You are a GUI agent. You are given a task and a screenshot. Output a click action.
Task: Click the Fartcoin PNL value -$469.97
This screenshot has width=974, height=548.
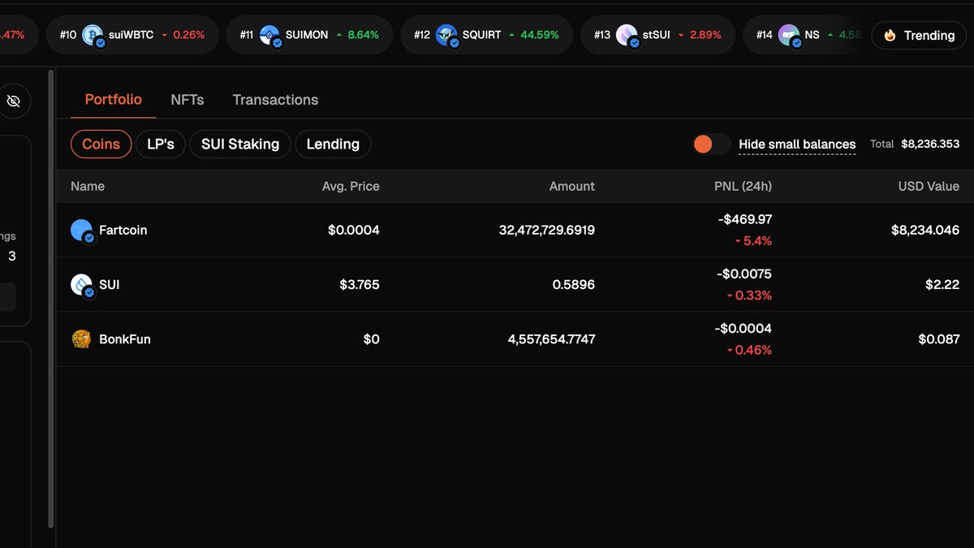click(x=745, y=219)
